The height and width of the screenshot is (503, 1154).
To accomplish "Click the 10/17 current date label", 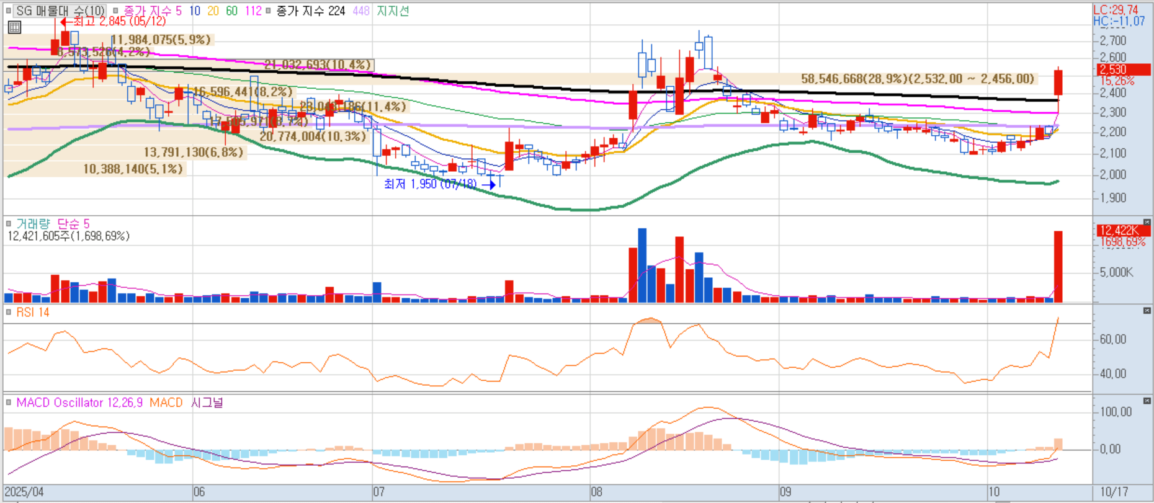I will tap(1114, 492).
